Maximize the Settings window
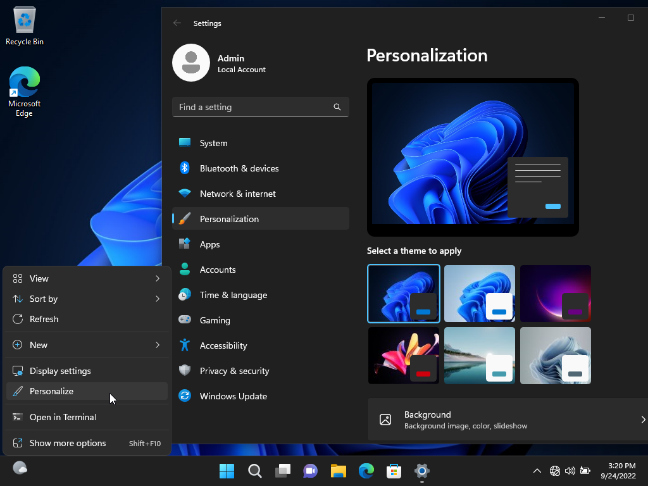Screen dimensions: 648x486 point(631,18)
